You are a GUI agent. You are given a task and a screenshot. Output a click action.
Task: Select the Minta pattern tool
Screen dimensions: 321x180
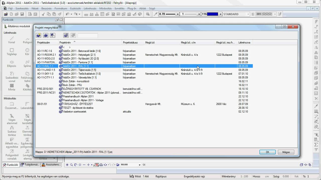click(12, 87)
